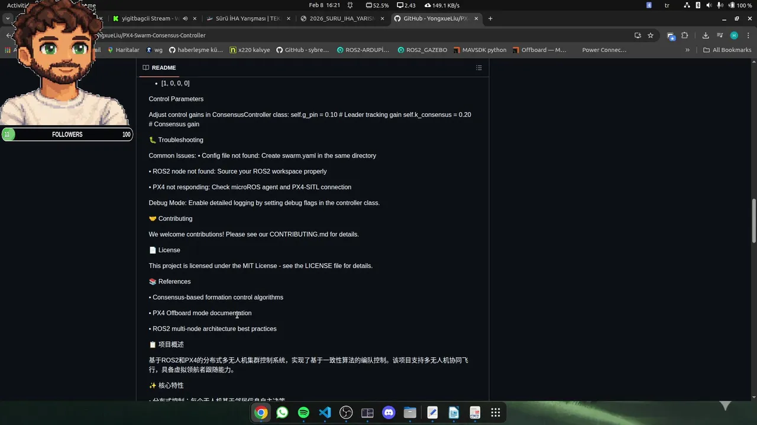Open the date and time Feb 8 16:21 menu

325,5
